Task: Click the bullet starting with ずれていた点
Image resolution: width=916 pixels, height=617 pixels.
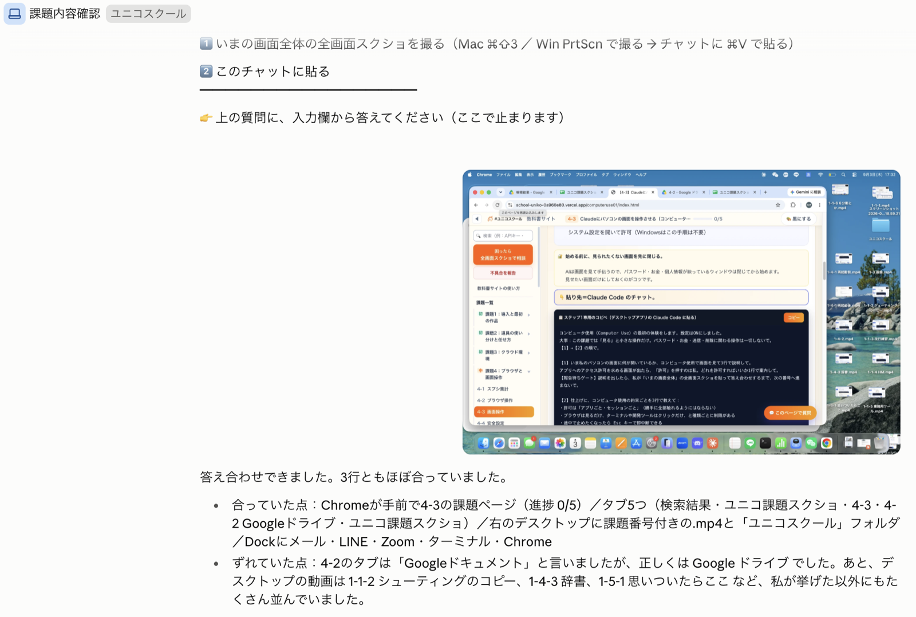Action: 566,581
